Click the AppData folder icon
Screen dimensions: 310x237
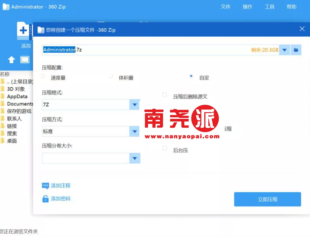click(2, 96)
